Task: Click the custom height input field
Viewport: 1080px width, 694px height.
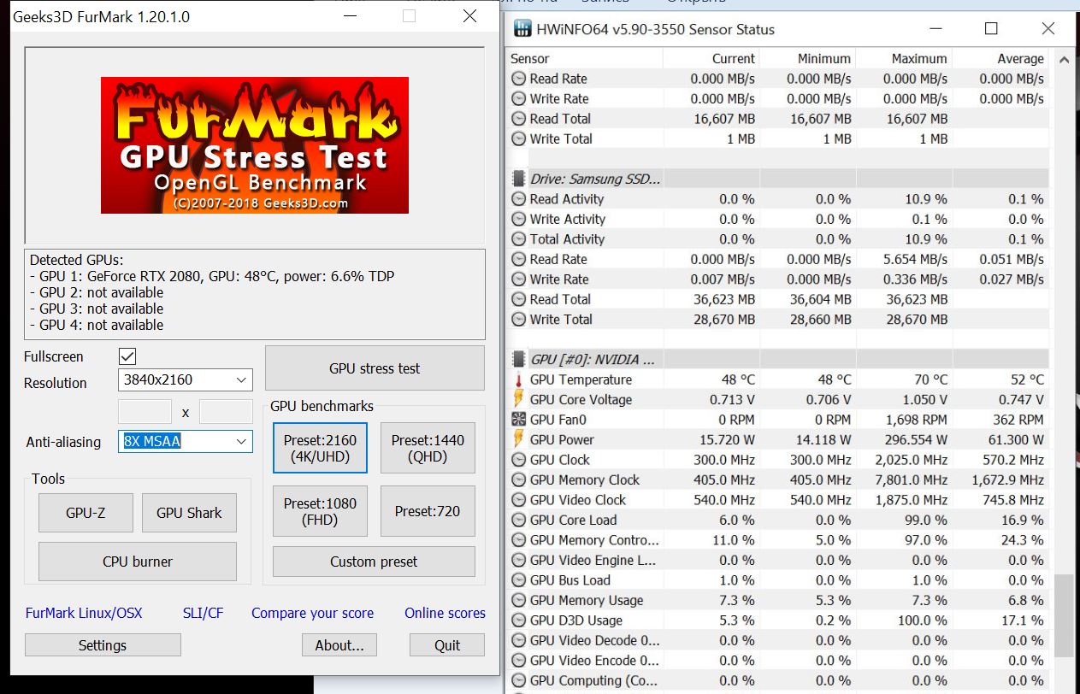Action: [x=226, y=412]
